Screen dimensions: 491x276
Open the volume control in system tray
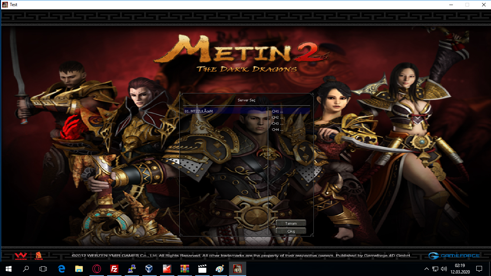click(x=444, y=268)
